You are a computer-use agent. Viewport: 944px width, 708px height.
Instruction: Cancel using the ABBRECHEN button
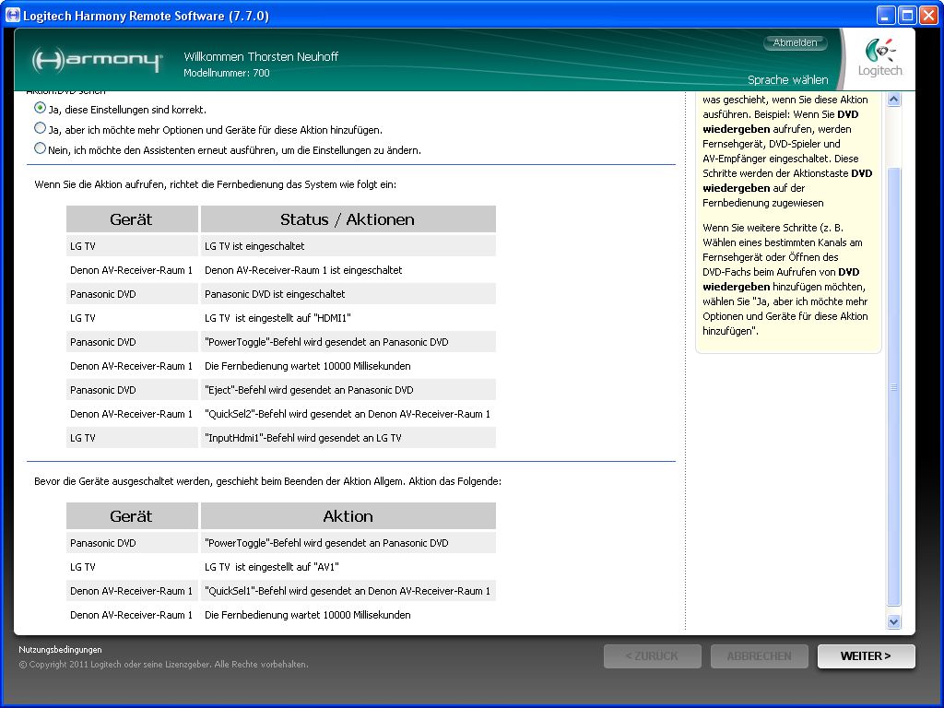click(x=760, y=656)
